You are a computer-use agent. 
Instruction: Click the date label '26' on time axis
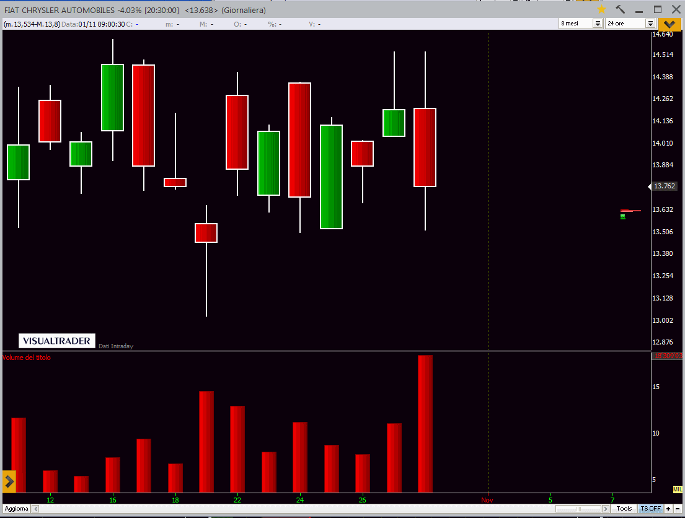point(362,500)
